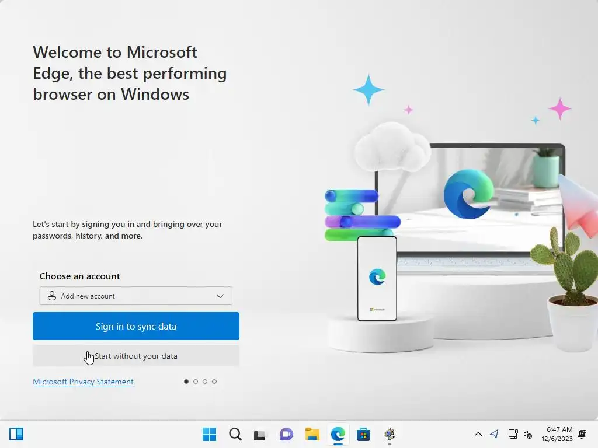Click the Edge logo on laptop illustration
Image resolution: width=598 pixels, height=448 pixels.
point(468,194)
